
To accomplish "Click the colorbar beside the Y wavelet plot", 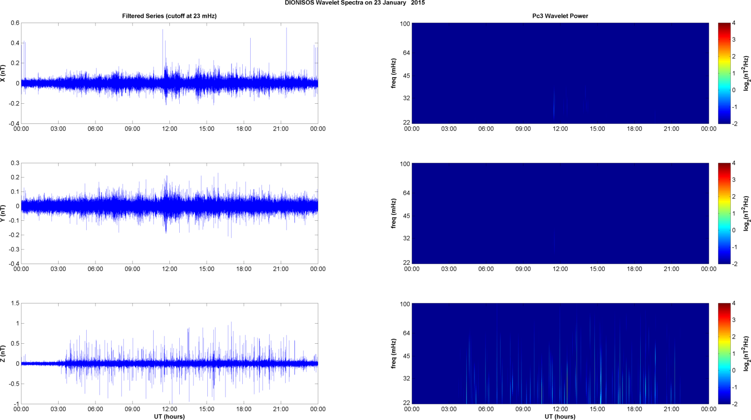I will click(724, 213).
